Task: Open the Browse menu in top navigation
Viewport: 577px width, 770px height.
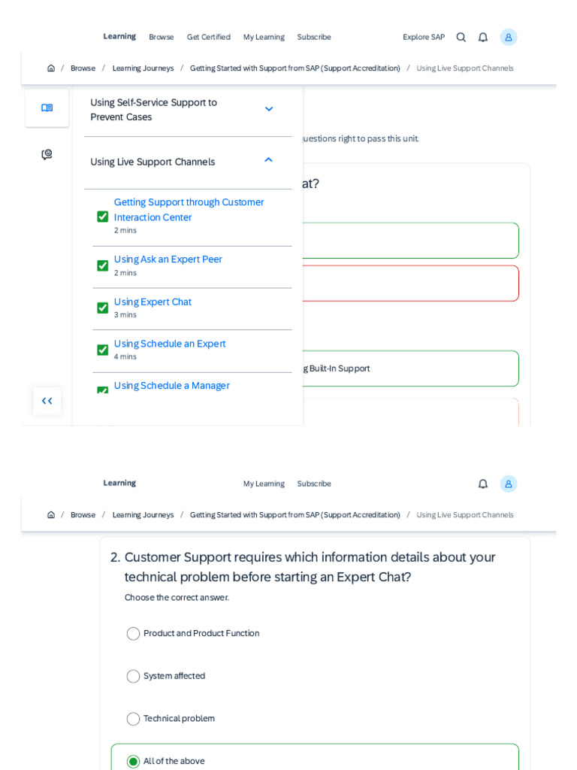Action: [x=161, y=38]
